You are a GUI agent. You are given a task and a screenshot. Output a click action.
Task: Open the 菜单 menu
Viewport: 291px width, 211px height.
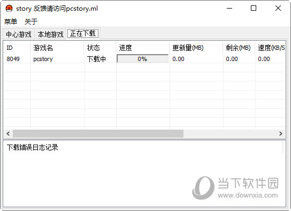(11, 21)
